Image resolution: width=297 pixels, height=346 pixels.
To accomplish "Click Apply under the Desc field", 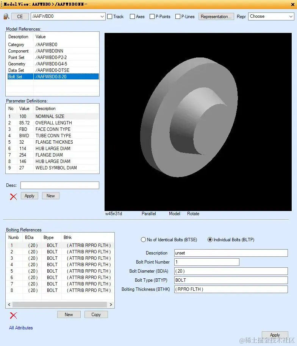I will [30, 196].
